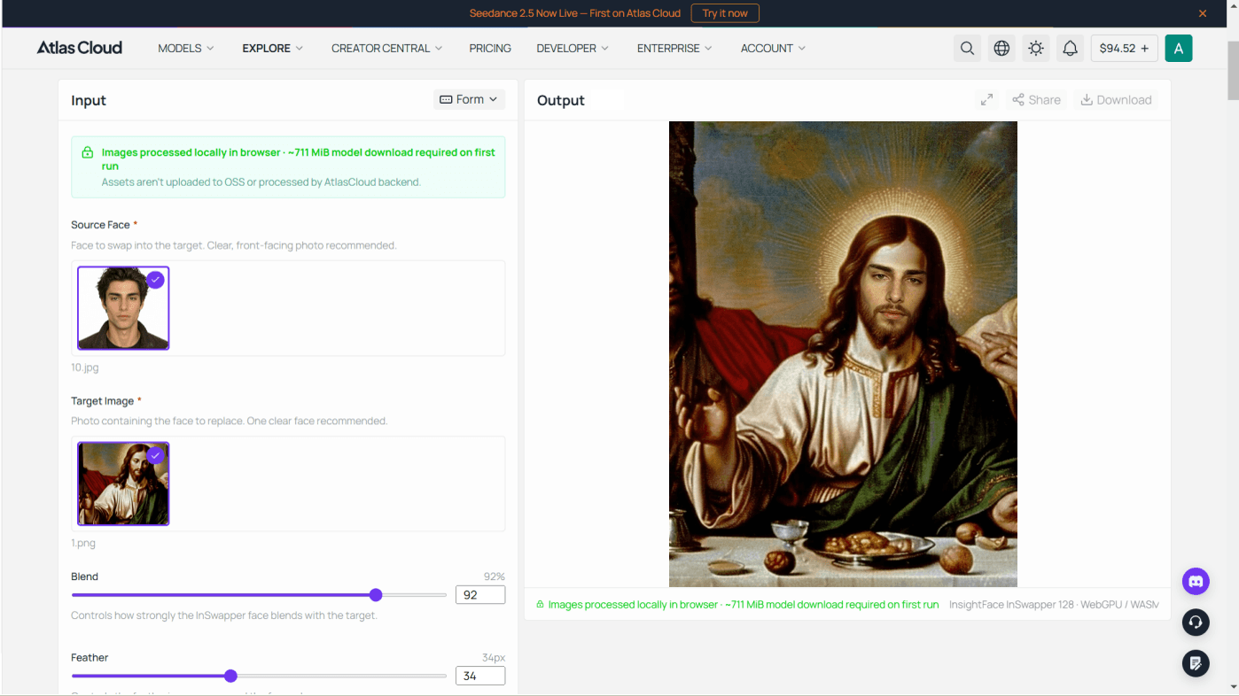Click the 'Source Face' label
Image resolution: width=1239 pixels, height=696 pixels.
click(100, 225)
